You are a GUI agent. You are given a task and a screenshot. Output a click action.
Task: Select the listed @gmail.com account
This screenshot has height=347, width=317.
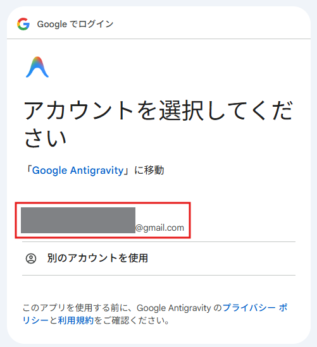[103, 220]
